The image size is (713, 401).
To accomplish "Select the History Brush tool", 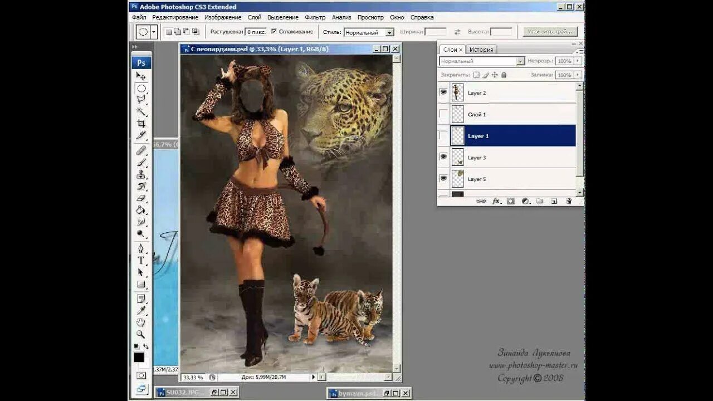I will 141,186.
